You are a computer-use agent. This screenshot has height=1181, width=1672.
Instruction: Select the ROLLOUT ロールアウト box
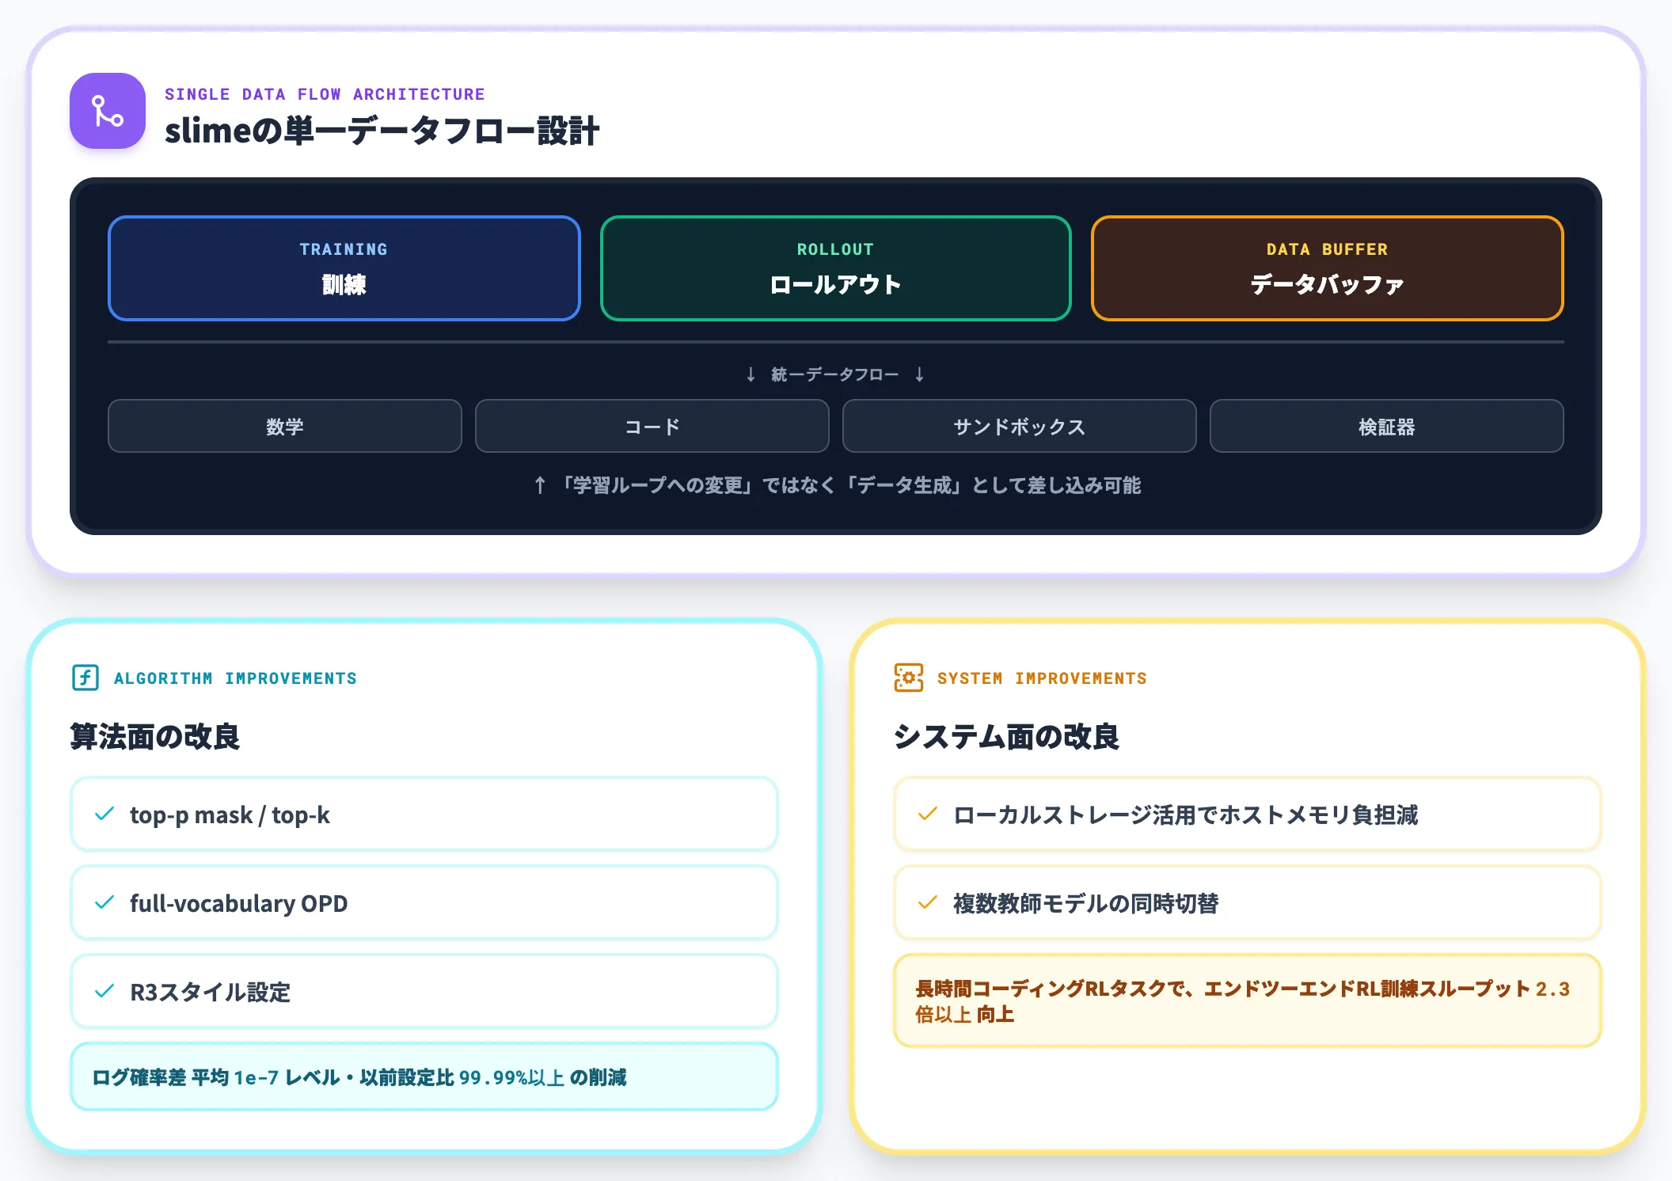[x=836, y=268]
